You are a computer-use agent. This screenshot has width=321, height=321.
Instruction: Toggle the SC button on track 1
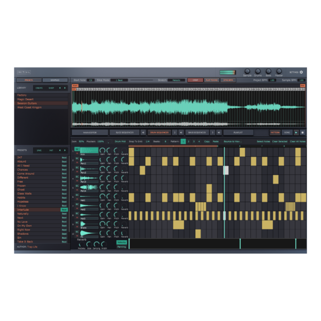click(x=77, y=149)
